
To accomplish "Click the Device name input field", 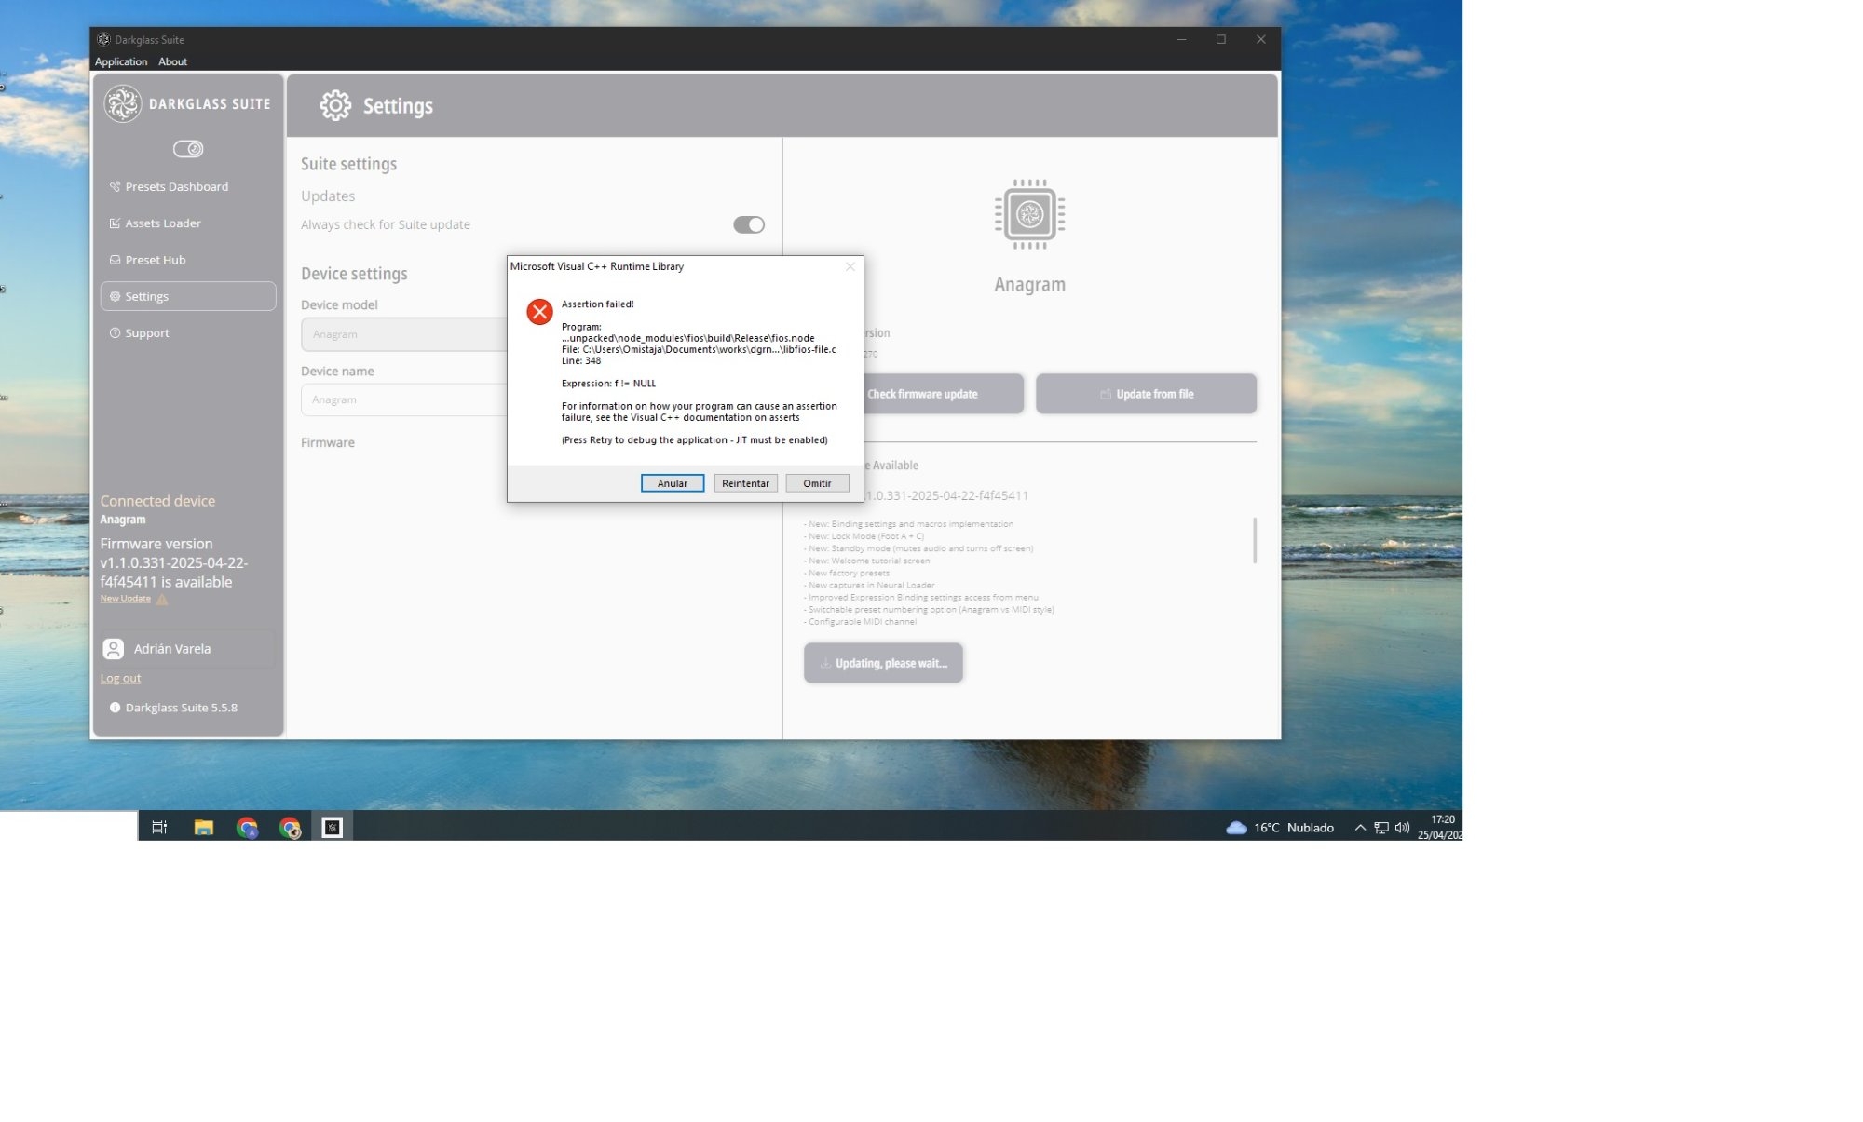I will pyautogui.click(x=404, y=399).
